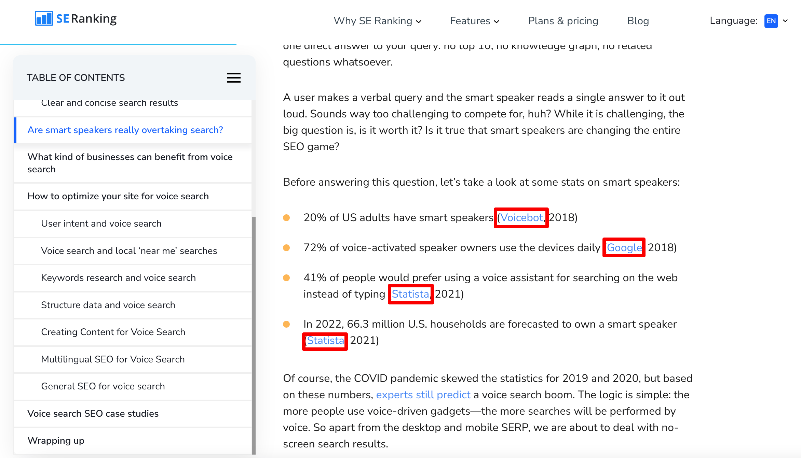801x458 pixels.
Task: Expand the Features dropdown menu
Action: (x=474, y=21)
